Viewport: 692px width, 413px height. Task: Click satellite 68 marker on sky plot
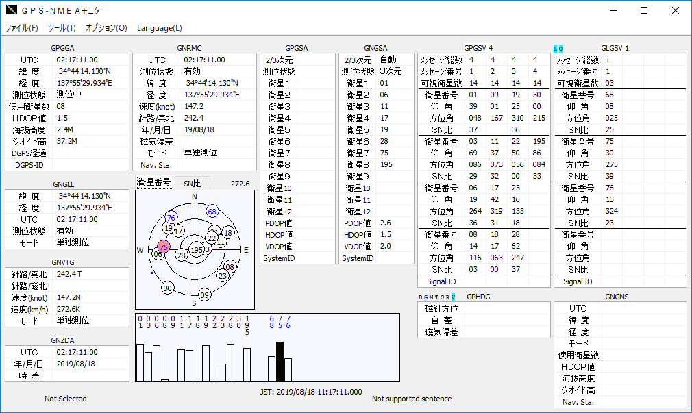212,212
